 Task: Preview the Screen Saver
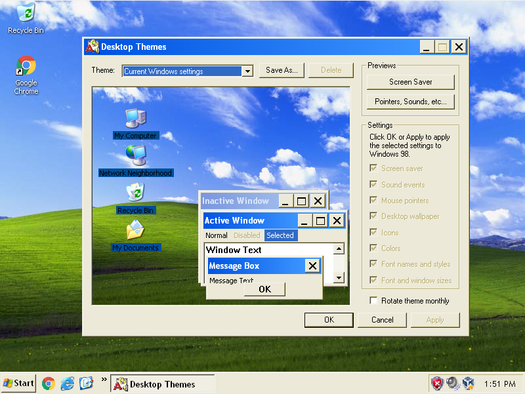[x=411, y=82]
